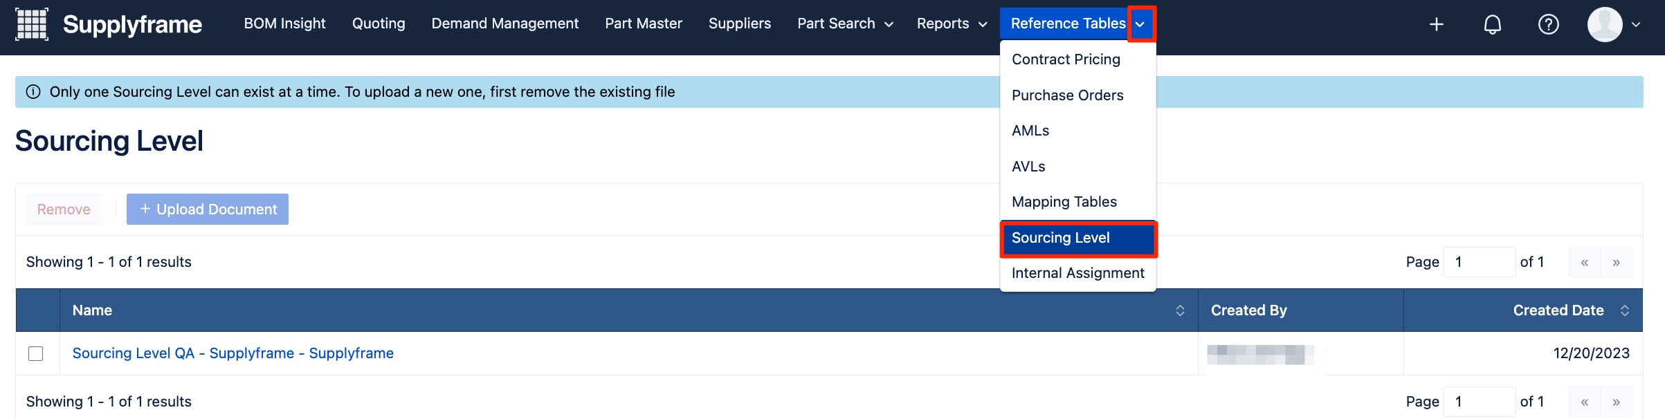Sort table by Created Date arrows
Image resolution: width=1665 pixels, height=419 pixels.
(x=1625, y=310)
